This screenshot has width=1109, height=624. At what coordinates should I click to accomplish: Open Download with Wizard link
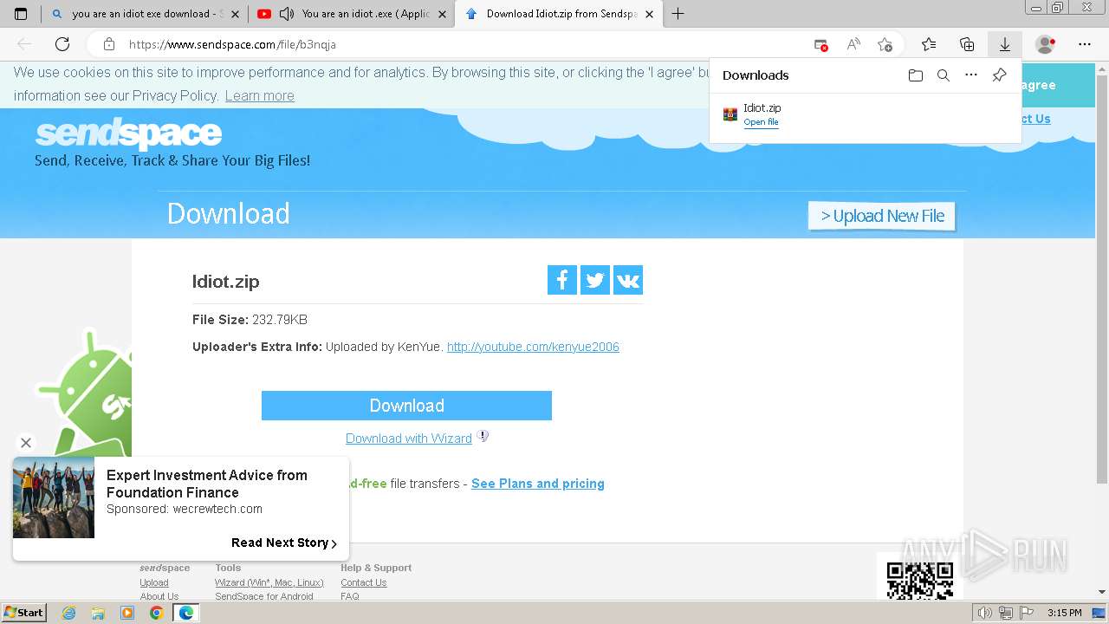click(x=409, y=439)
